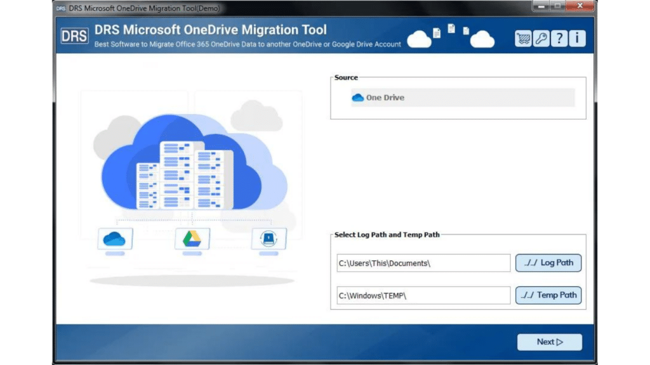Select the OneDrive monitor icon in the illustration
This screenshot has width=650, height=365.
[x=116, y=240]
